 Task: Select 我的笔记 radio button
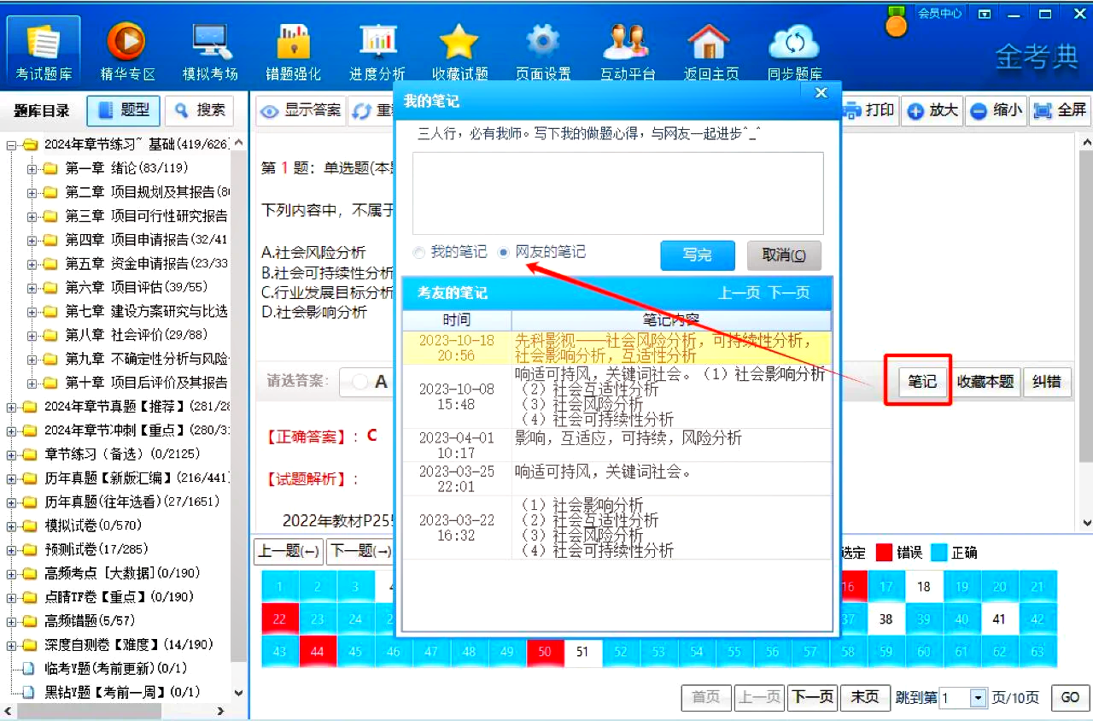pos(418,253)
